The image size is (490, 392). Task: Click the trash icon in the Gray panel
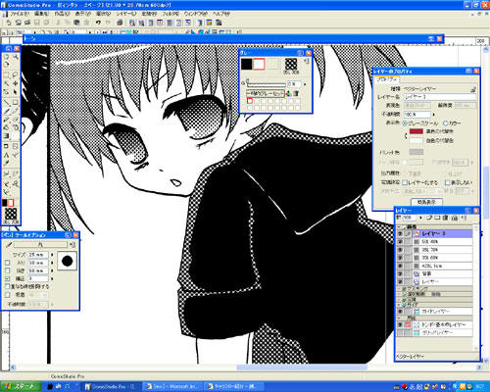pos(296,93)
